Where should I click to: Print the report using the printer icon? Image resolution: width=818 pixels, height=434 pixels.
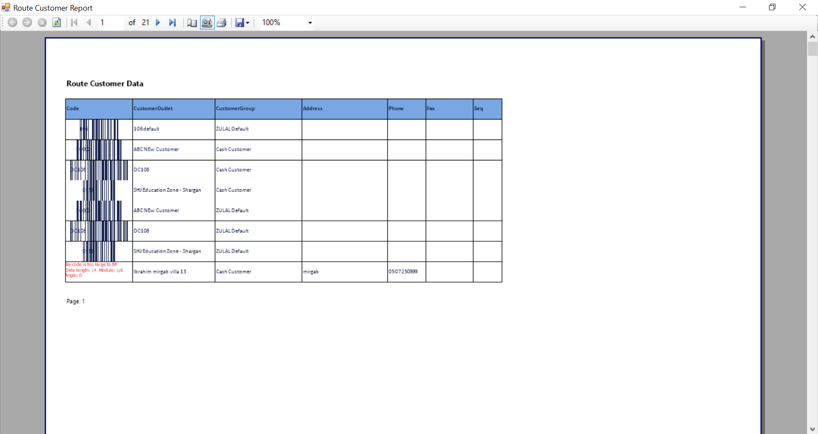pyautogui.click(x=222, y=23)
